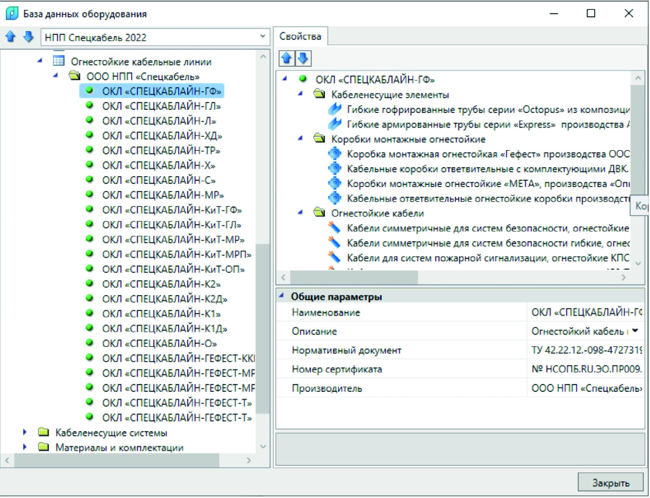
Task: Open the Описание value dropdown arrow
Action: coord(635,331)
